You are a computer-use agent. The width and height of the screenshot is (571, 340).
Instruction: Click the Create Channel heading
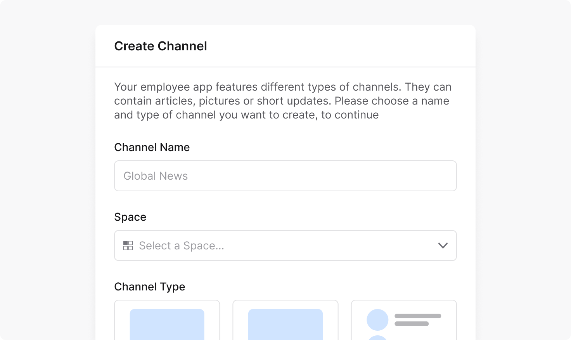coord(161,46)
